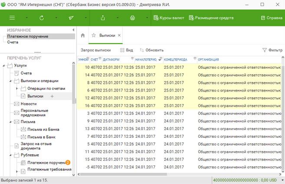The image size is (285, 184).
Task: Open the Фильтр filter panel
Action: [272, 50]
